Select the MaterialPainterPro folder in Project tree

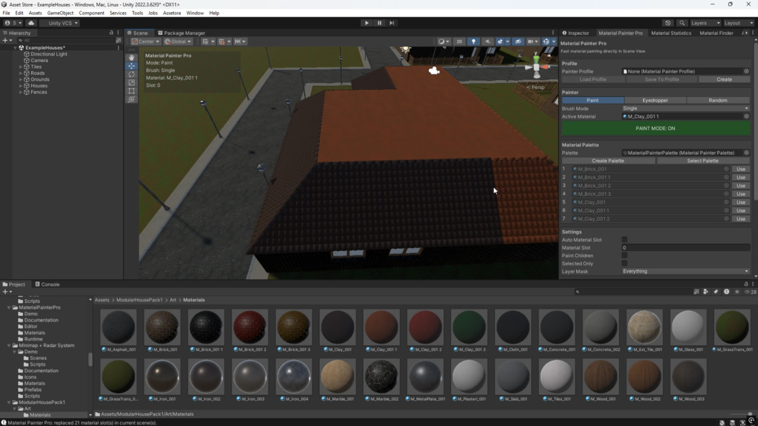point(39,307)
